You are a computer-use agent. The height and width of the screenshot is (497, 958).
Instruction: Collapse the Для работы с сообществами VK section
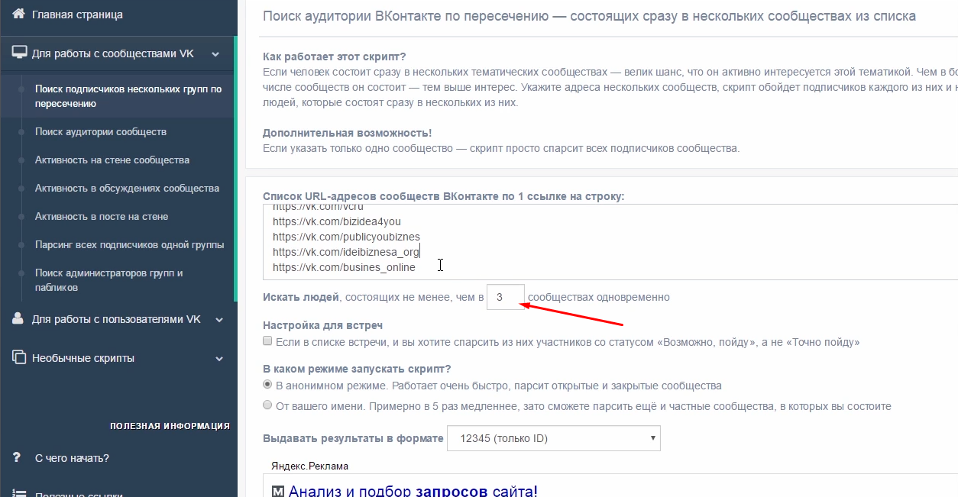tap(215, 54)
